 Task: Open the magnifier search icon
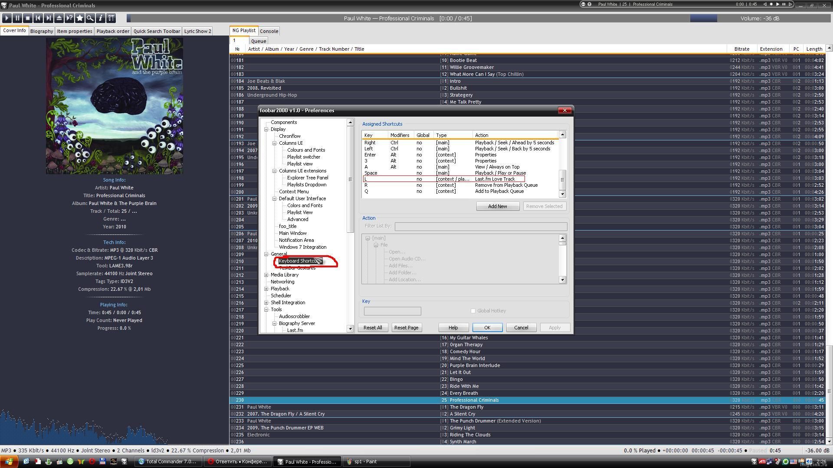point(90,18)
